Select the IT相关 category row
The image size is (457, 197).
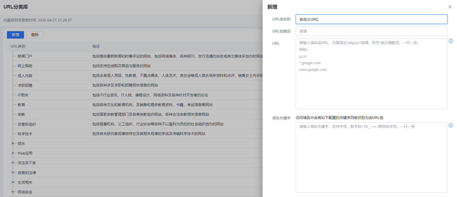click(23, 95)
